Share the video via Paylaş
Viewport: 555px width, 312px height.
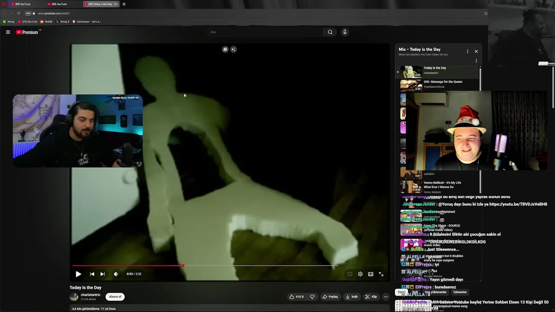pyautogui.click(x=330, y=297)
